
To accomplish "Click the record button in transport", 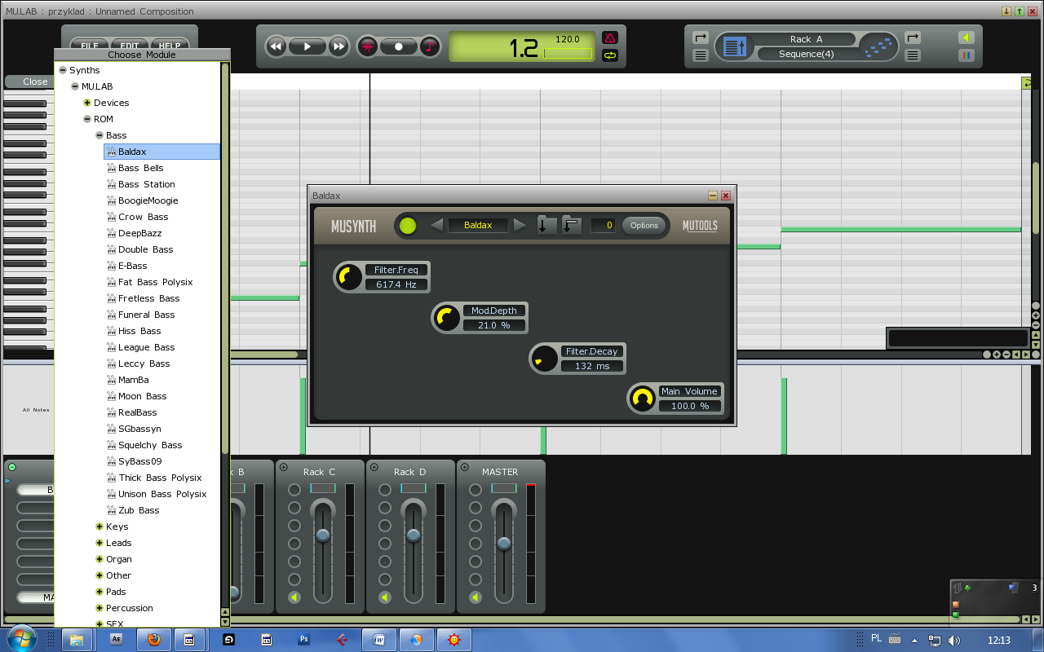I will coord(399,46).
